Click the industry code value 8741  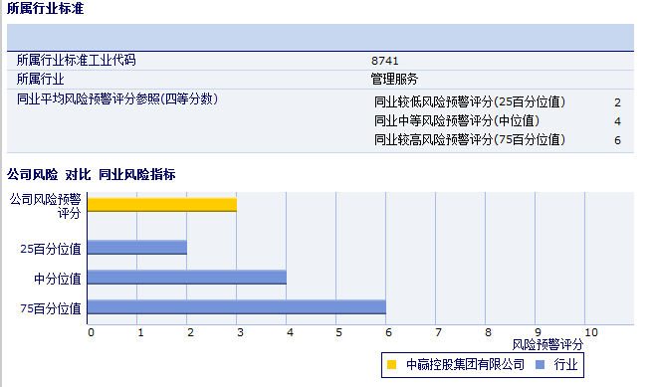click(385, 61)
